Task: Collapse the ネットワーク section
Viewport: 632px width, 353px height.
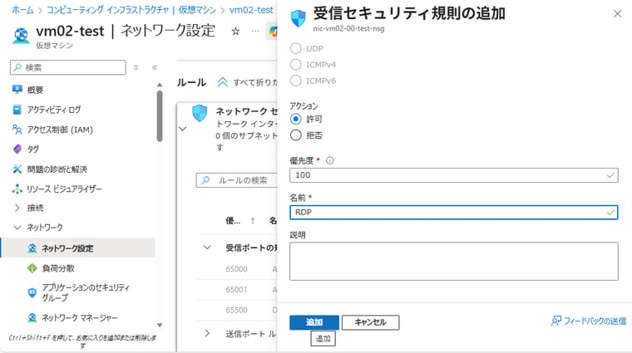Action: tap(17, 228)
